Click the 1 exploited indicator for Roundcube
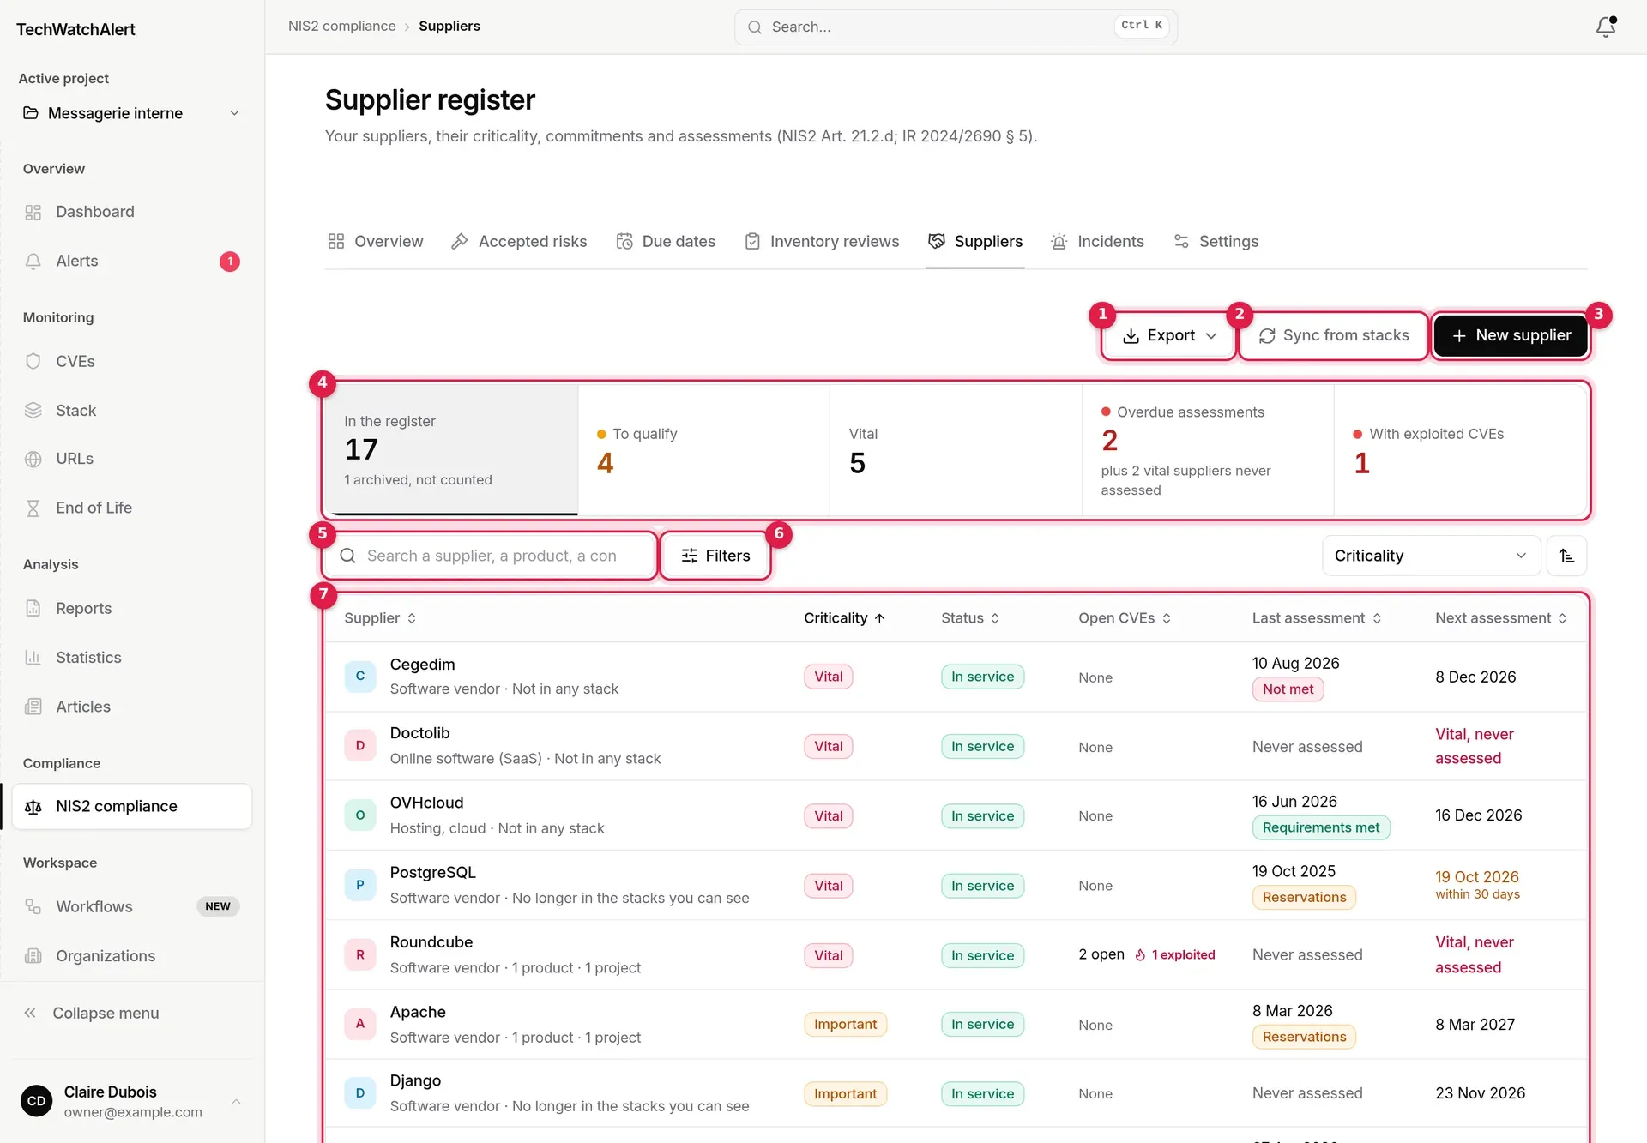1647x1143 pixels. 1174,954
